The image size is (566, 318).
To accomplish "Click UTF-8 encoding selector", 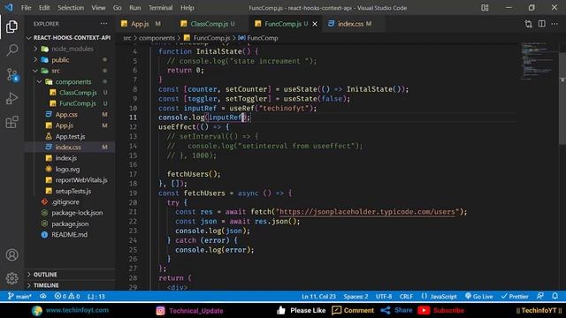I will 384,297.
